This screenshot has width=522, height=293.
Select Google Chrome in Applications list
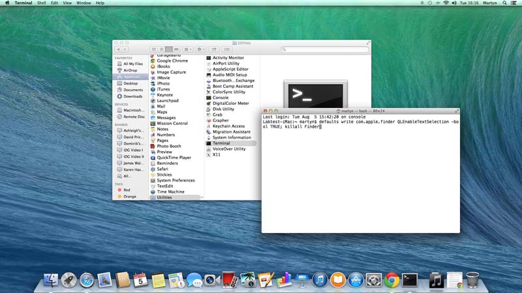172,61
